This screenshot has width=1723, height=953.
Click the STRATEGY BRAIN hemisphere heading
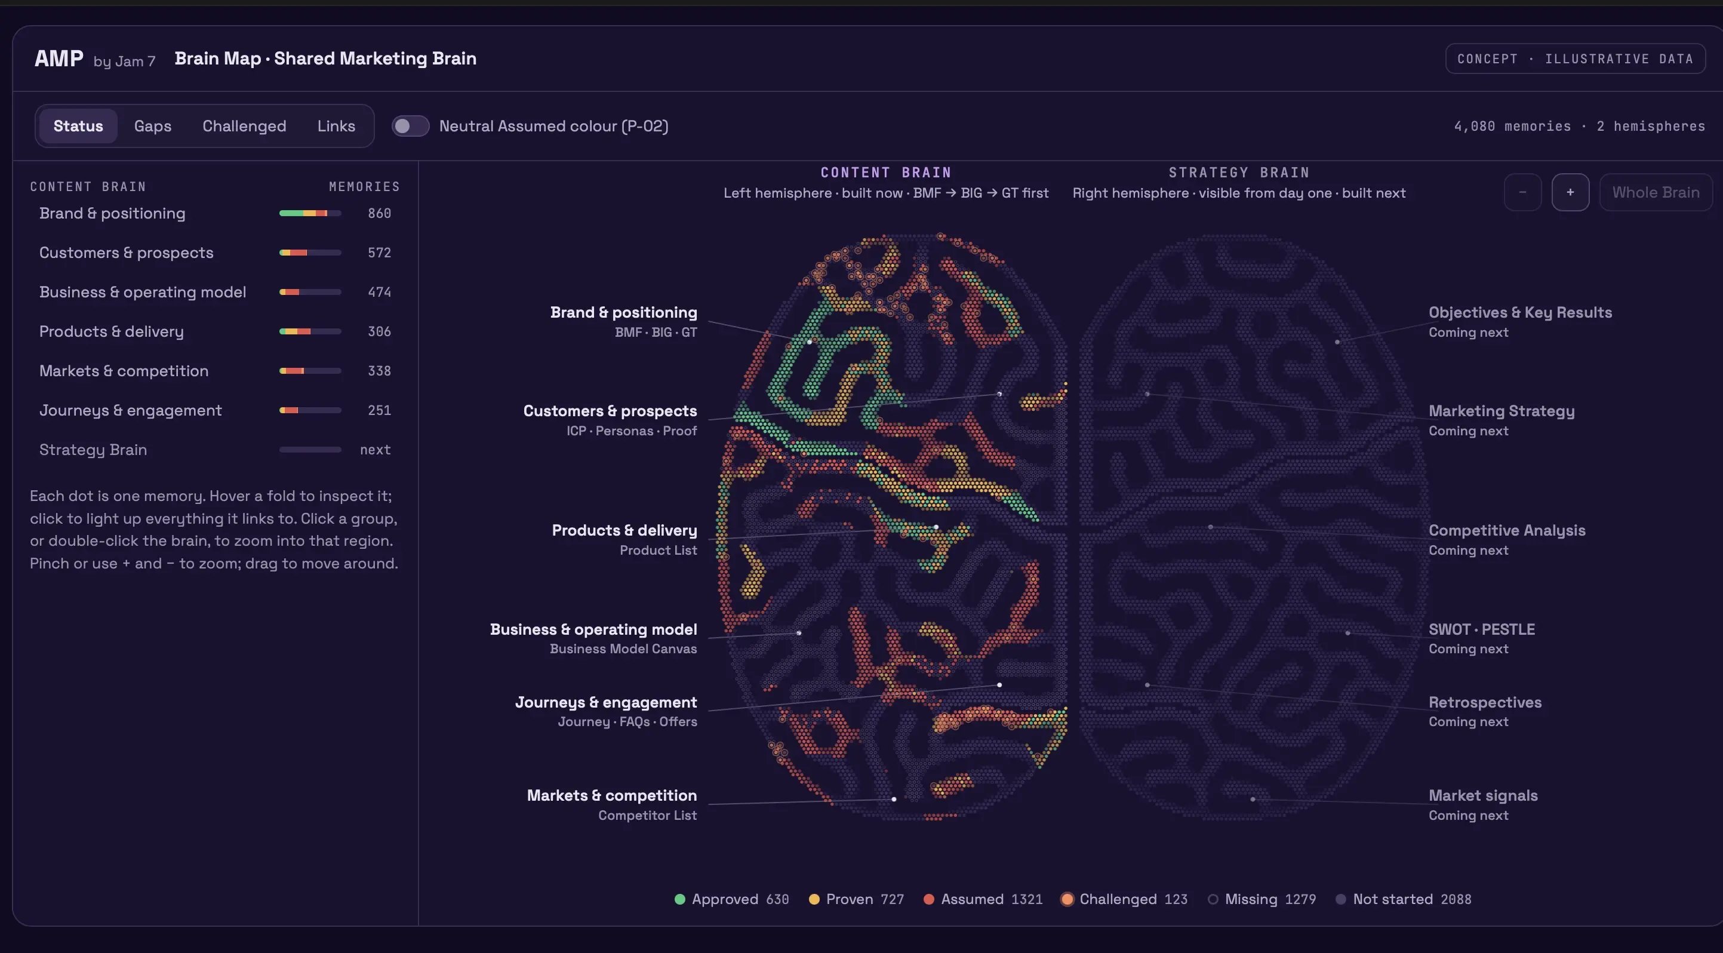click(x=1239, y=173)
